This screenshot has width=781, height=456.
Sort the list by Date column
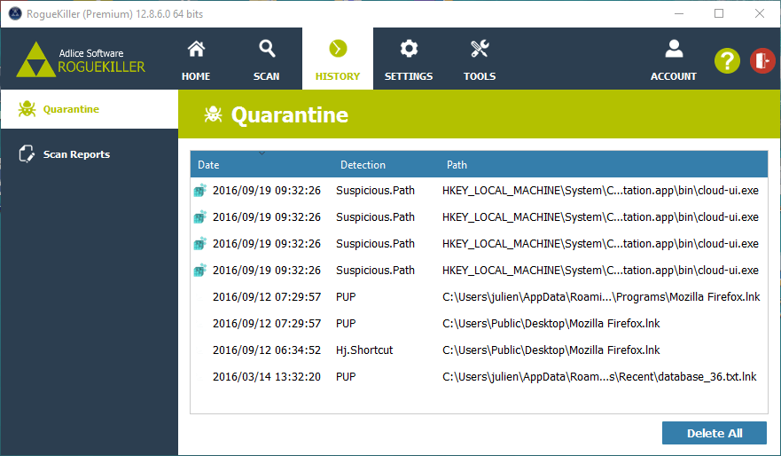point(209,165)
